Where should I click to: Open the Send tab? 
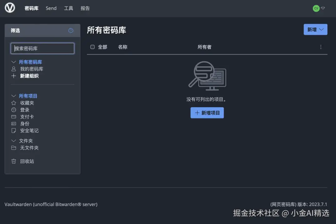coord(51,8)
